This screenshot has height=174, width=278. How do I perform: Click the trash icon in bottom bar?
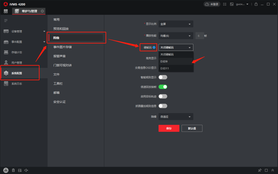(13, 170)
